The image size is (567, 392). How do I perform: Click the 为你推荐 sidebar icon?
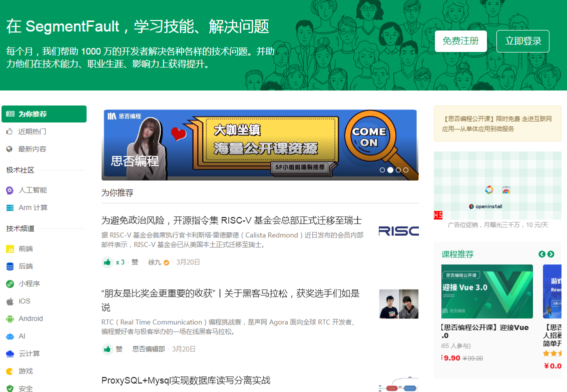coord(10,114)
